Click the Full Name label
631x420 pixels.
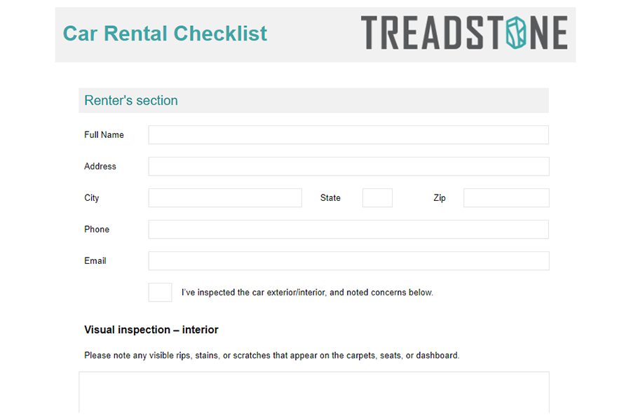pyautogui.click(x=104, y=135)
